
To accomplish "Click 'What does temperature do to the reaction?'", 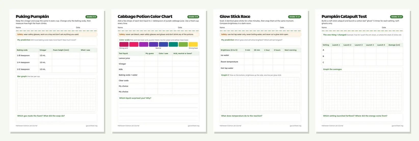I will point(242,116).
